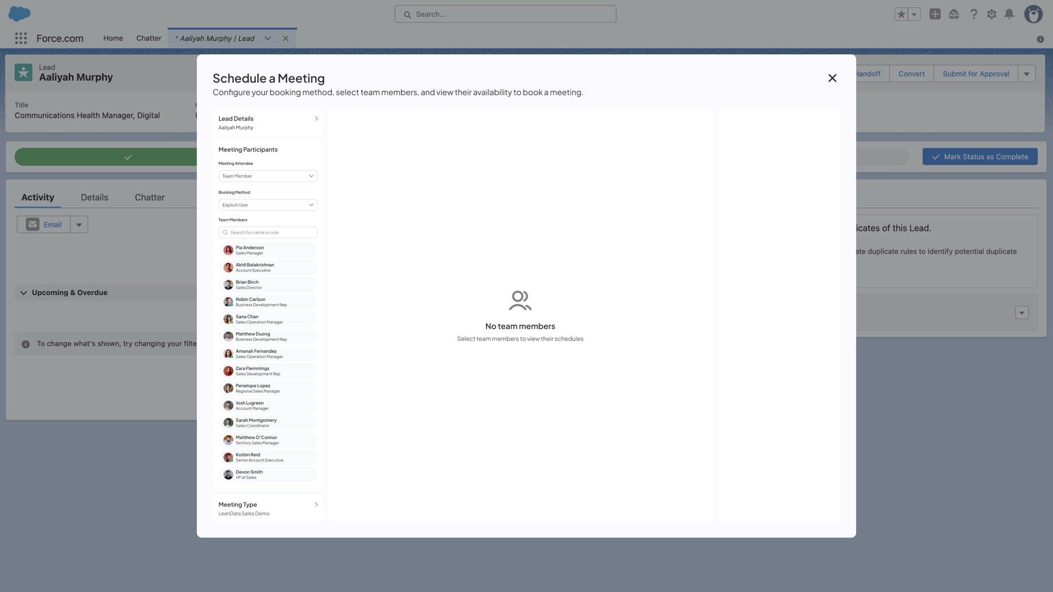Switch to the Details tab
This screenshot has width=1053, height=592.
[x=94, y=197]
